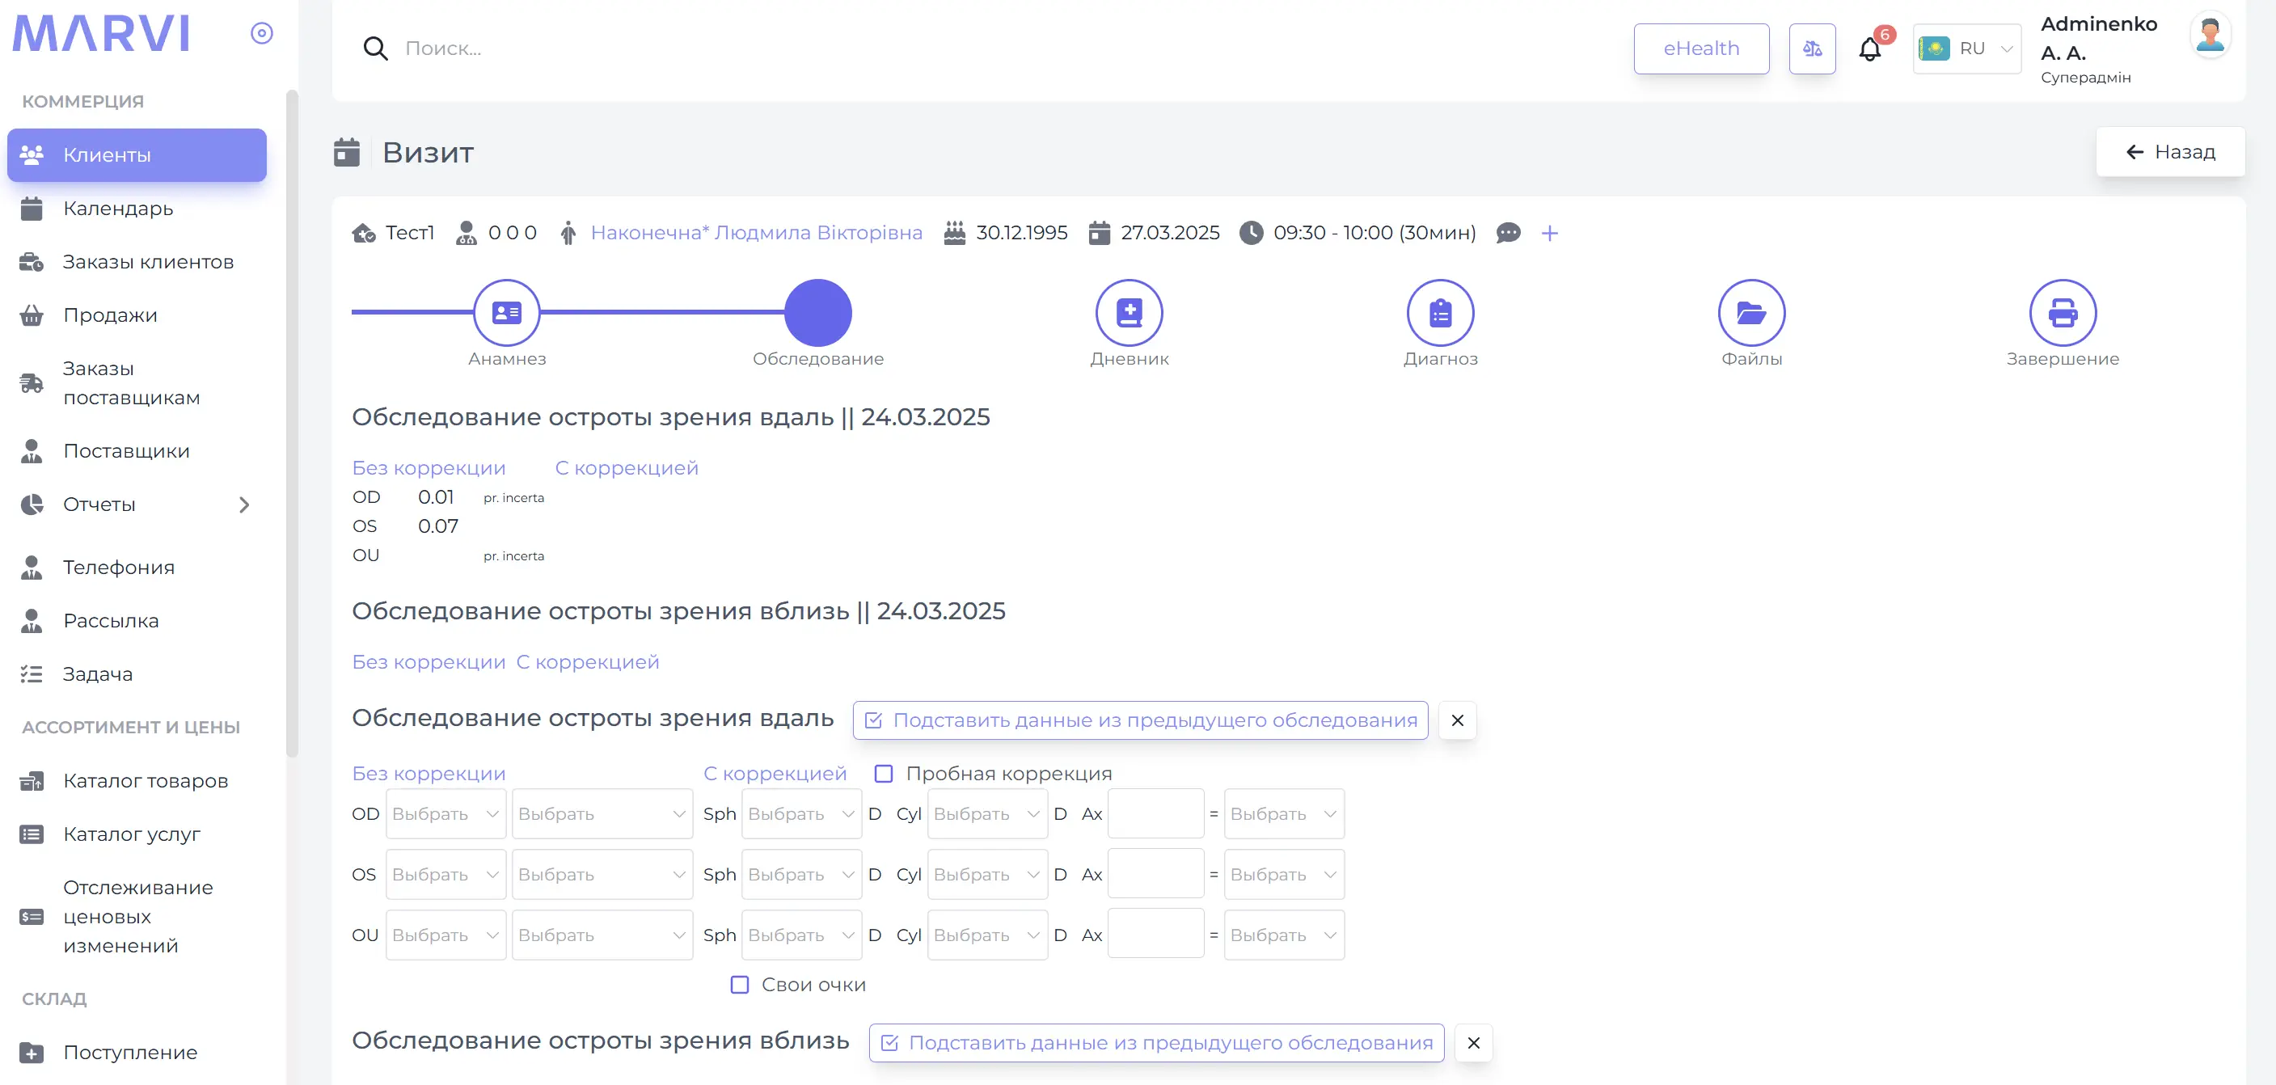Image resolution: width=2276 pixels, height=1085 pixels.
Task: Open the Анамнез step icon
Action: pos(506,313)
